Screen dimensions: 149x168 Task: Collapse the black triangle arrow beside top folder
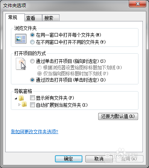tap(16, 99)
